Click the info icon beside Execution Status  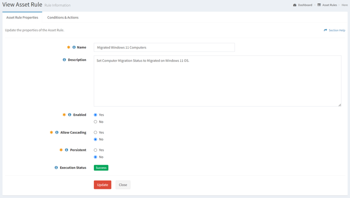(x=56, y=167)
